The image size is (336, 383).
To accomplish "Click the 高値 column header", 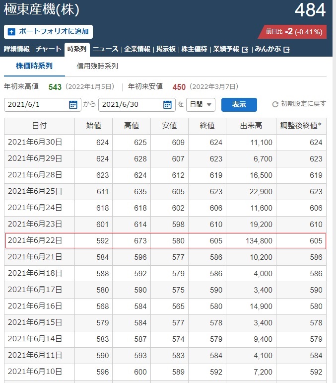I will pyautogui.click(x=132, y=126).
